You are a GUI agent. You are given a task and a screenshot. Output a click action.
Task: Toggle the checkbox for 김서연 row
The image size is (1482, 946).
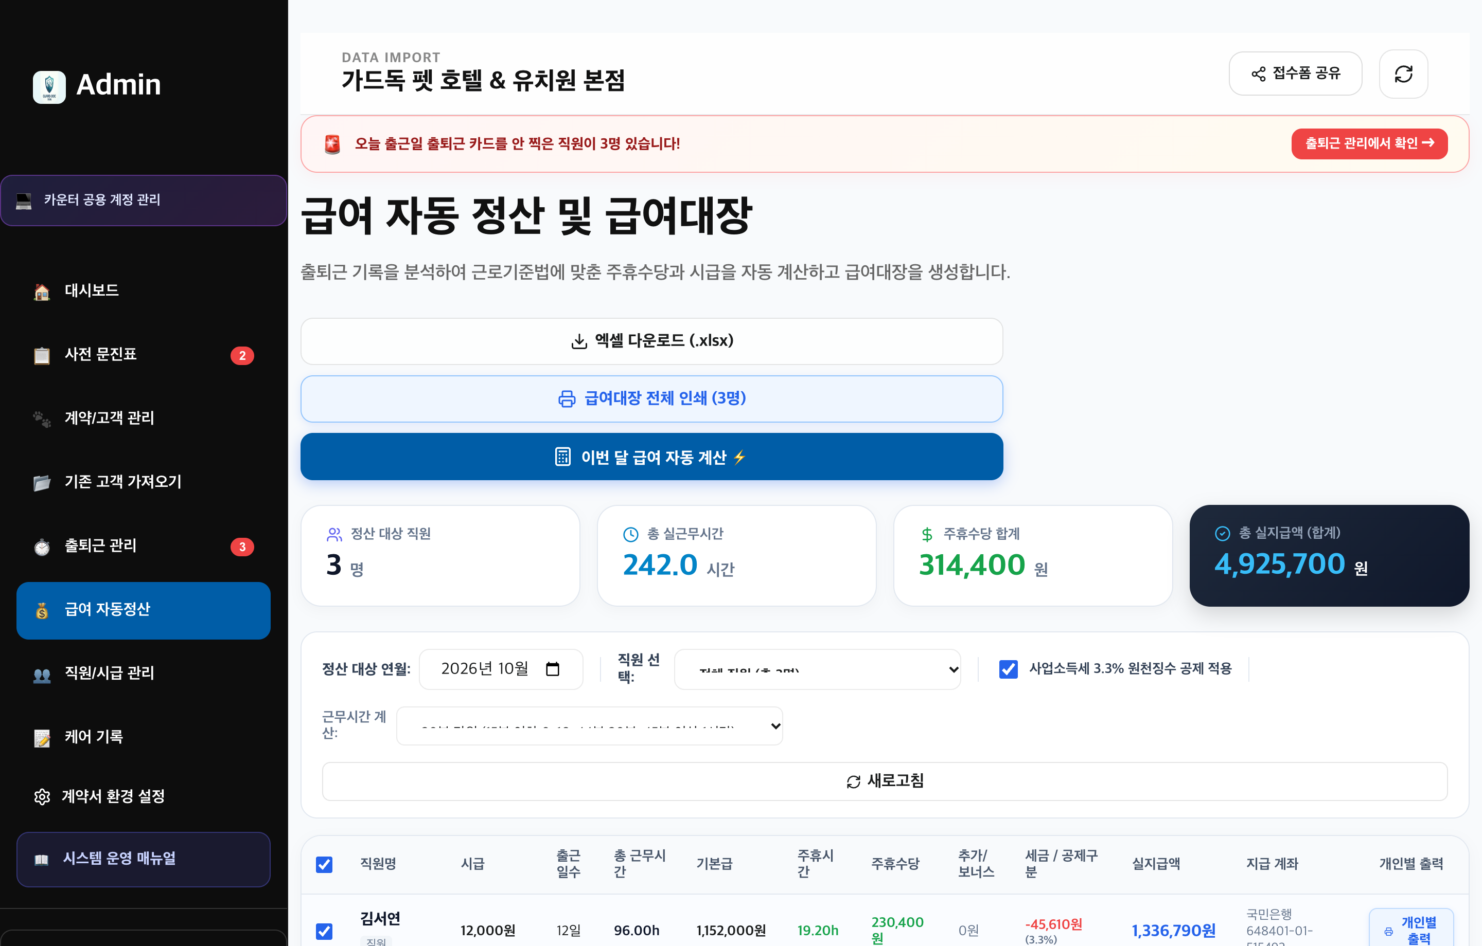[x=324, y=931]
